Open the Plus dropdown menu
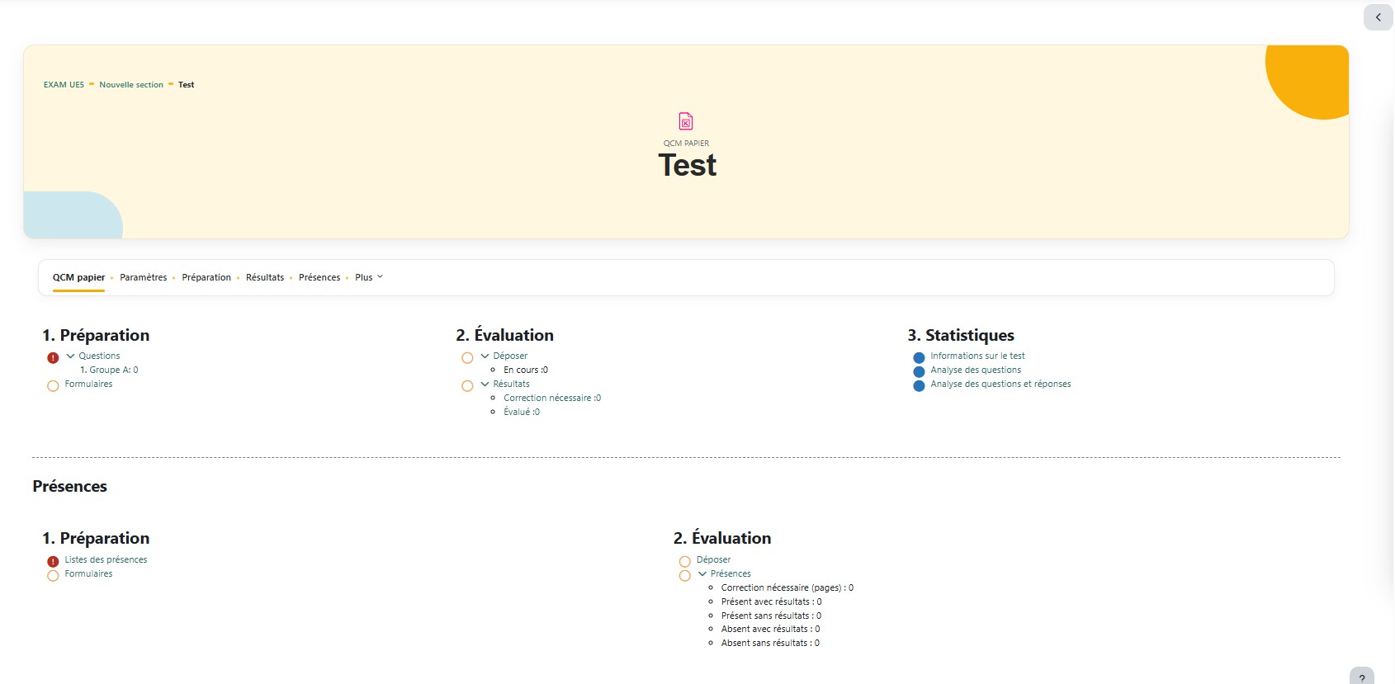1395x684 pixels. 369,277
